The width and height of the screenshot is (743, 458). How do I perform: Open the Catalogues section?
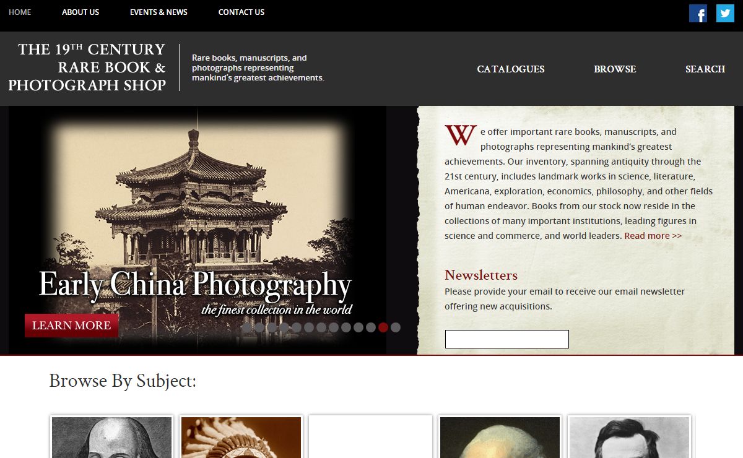click(x=511, y=69)
